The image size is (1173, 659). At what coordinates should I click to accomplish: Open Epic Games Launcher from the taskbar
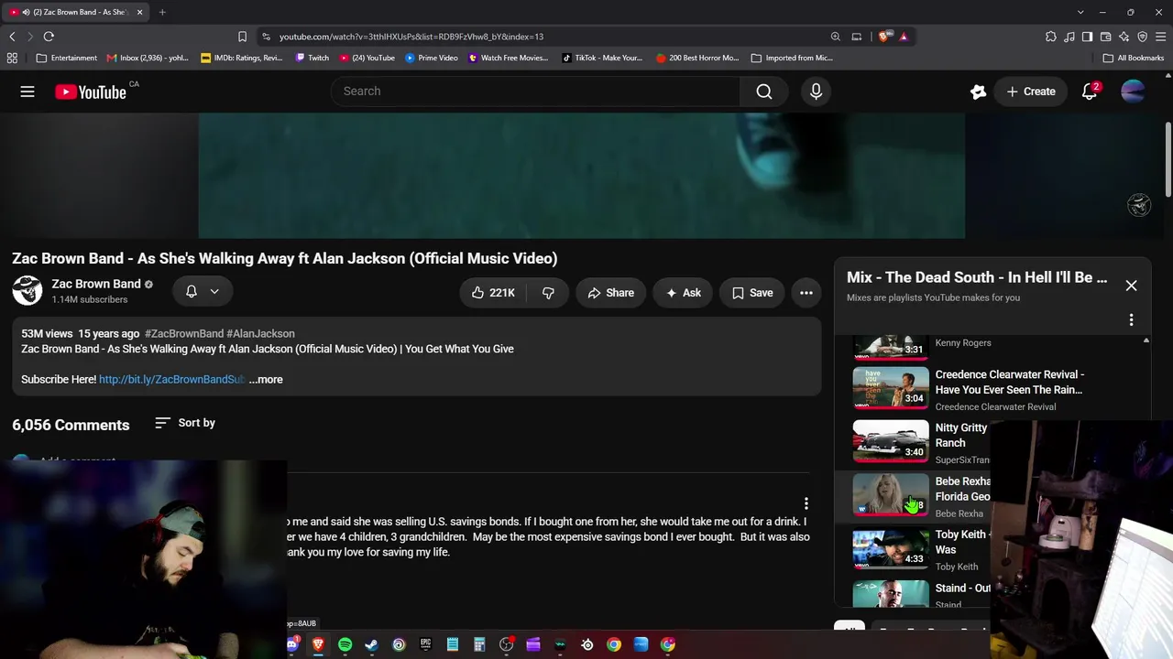pos(425,644)
